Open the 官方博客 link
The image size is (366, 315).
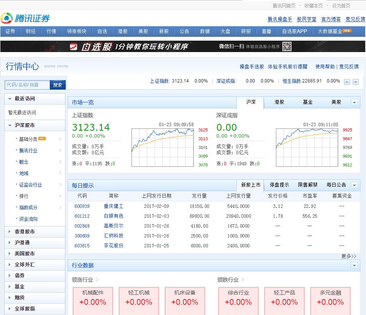(331, 19)
